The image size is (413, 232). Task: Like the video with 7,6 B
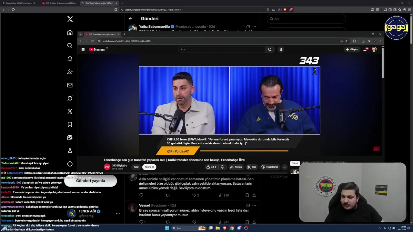[x=211, y=167]
